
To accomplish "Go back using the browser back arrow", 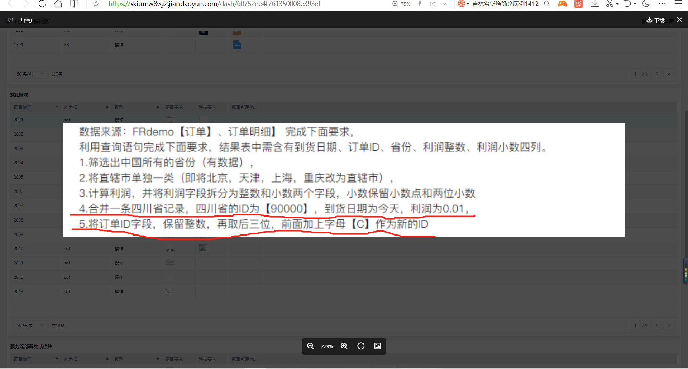I will 10,4.
